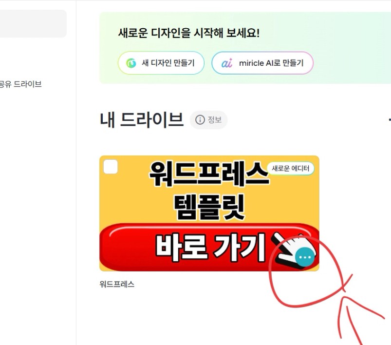This screenshot has width=391, height=345.
Task: Open the options dots right of 내 드라이브
Action: 390,120
